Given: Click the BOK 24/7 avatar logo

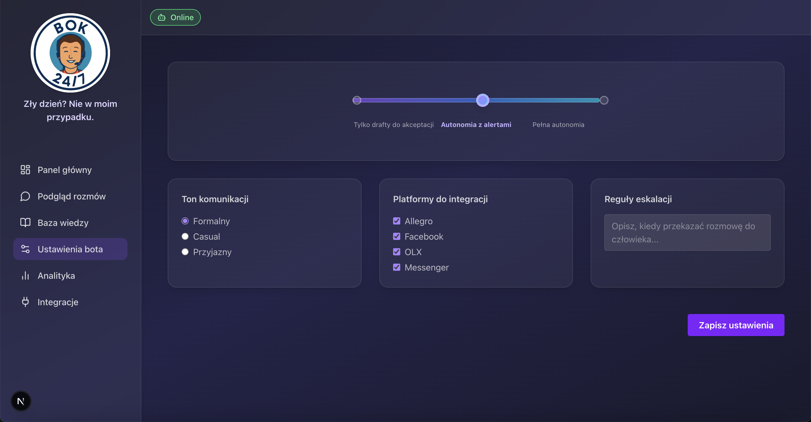Looking at the screenshot, I should [70, 52].
